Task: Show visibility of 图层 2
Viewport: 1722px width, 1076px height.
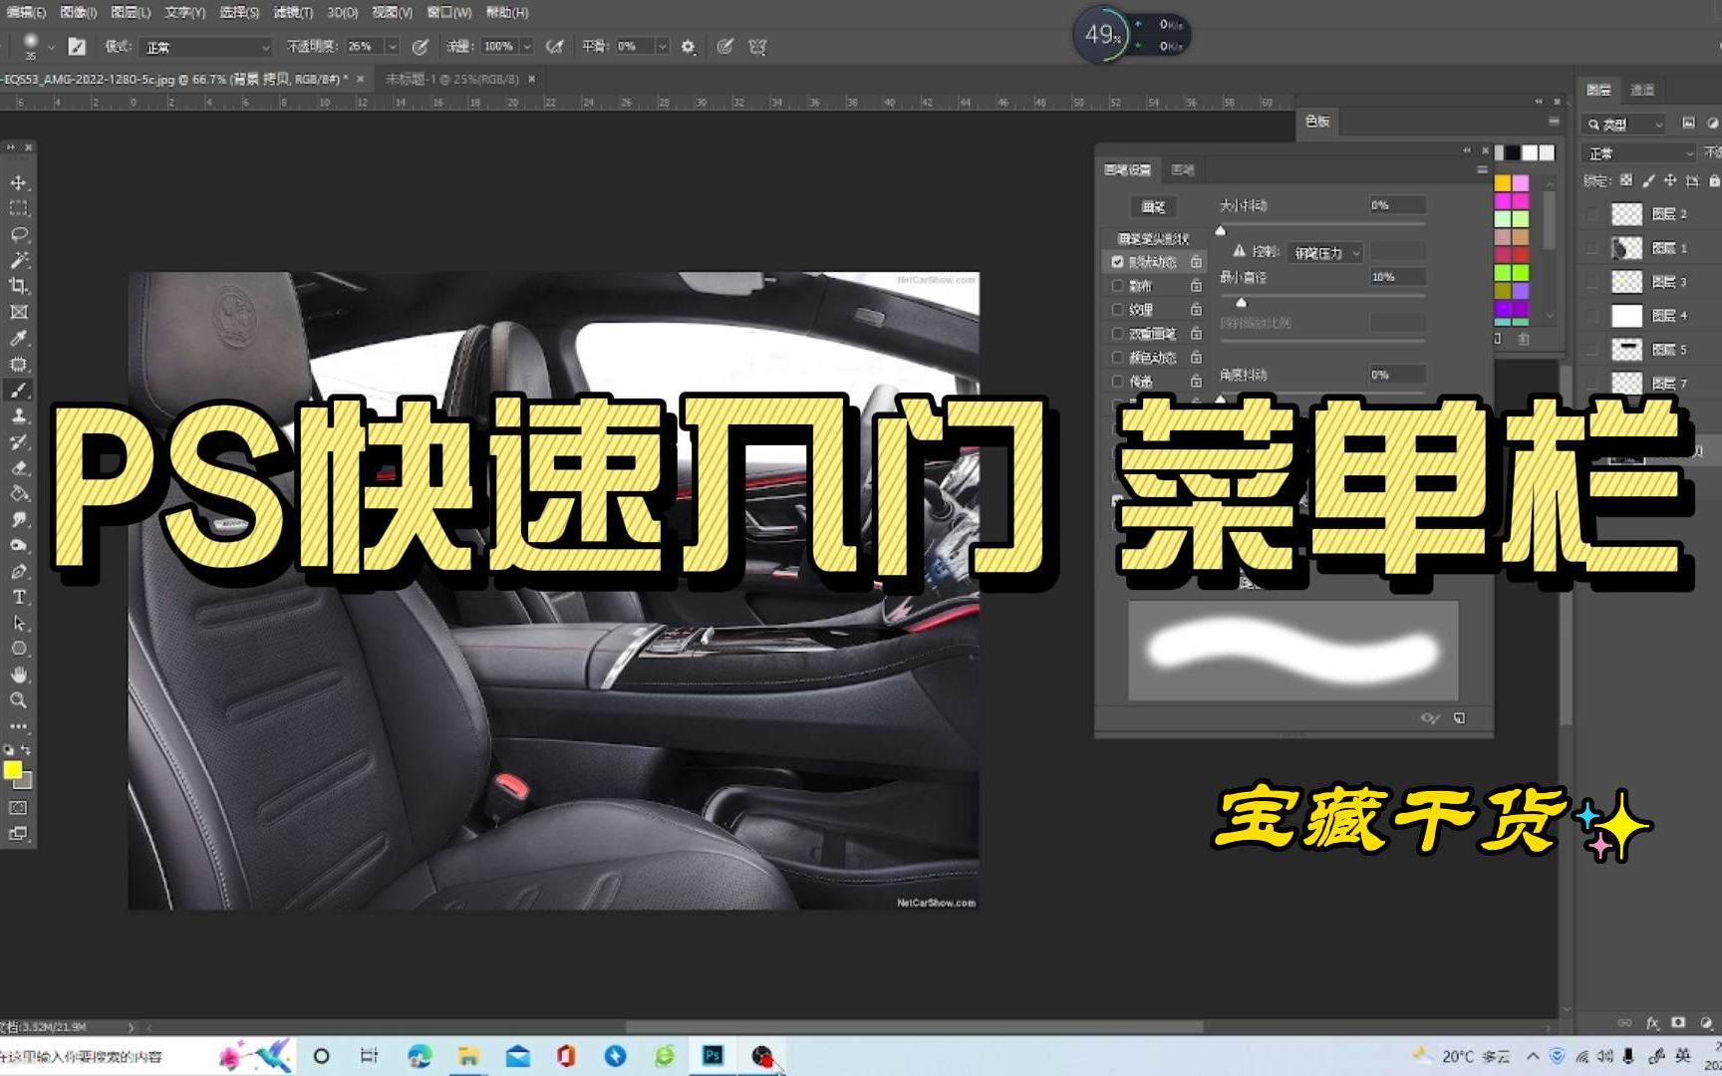Action: 1592,214
